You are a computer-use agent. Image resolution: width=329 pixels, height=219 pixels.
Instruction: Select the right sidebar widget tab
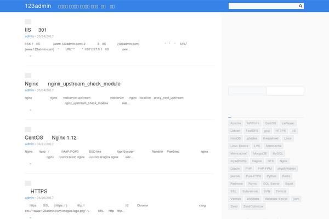[285, 91]
